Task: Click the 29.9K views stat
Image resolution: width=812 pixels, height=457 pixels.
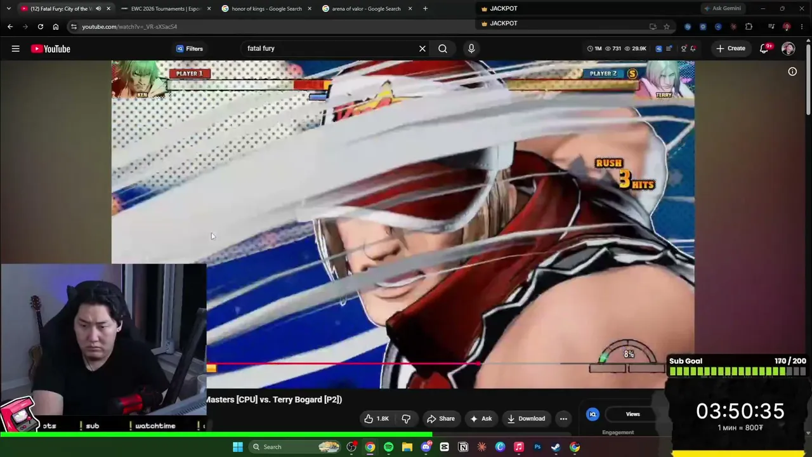Action: point(636,48)
